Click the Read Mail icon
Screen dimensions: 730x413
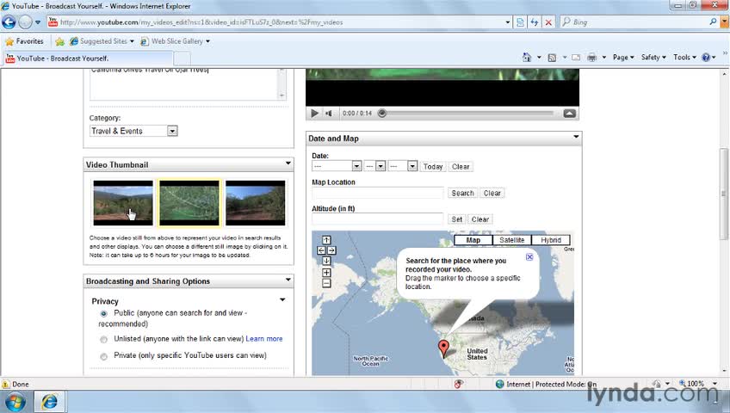(576, 57)
